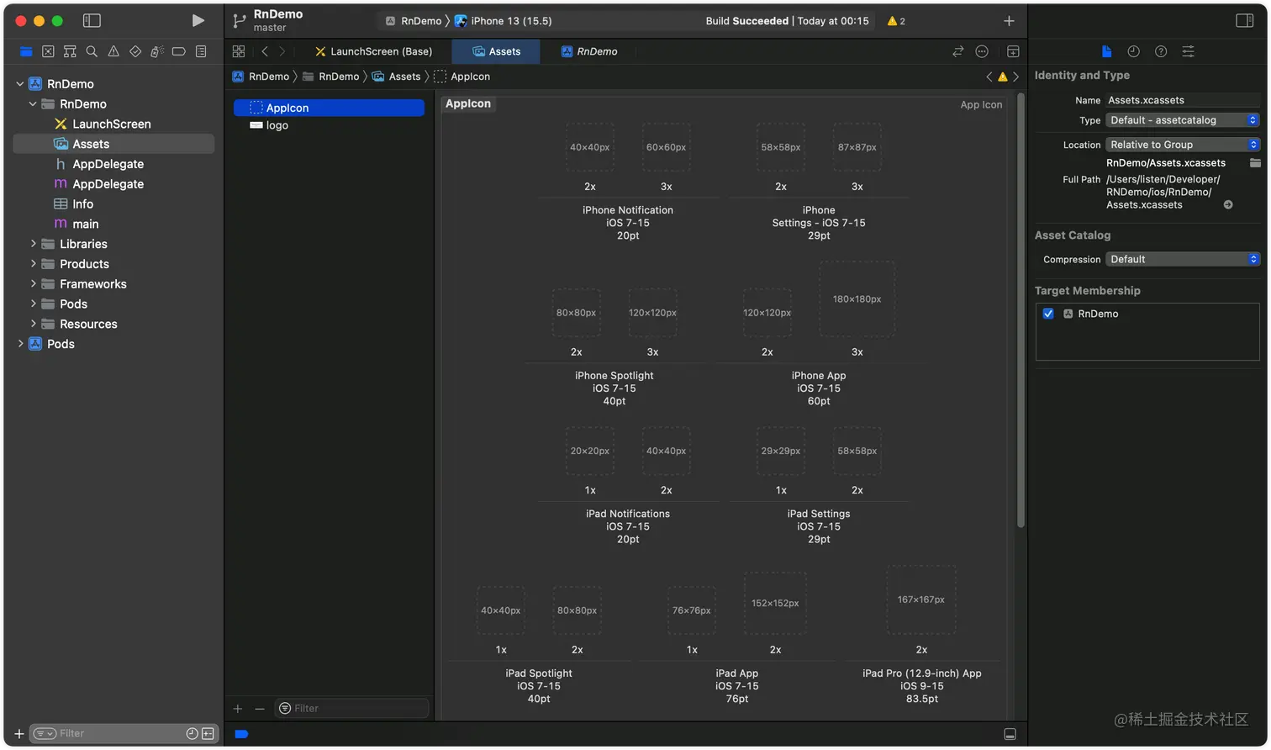Screen dimensions: 1271x750
Task: Open the Source Control navigator
Action: coord(48,51)
